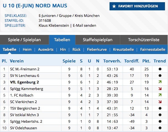Switch to the Spiele / Spielplan tab
The width and height of the screenshot is (168, 132).
[x=24, y=40]
